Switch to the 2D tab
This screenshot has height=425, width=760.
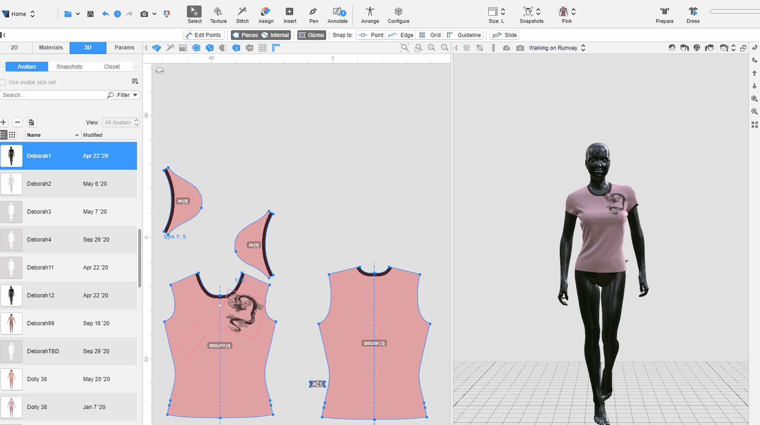tap(14, 48)
